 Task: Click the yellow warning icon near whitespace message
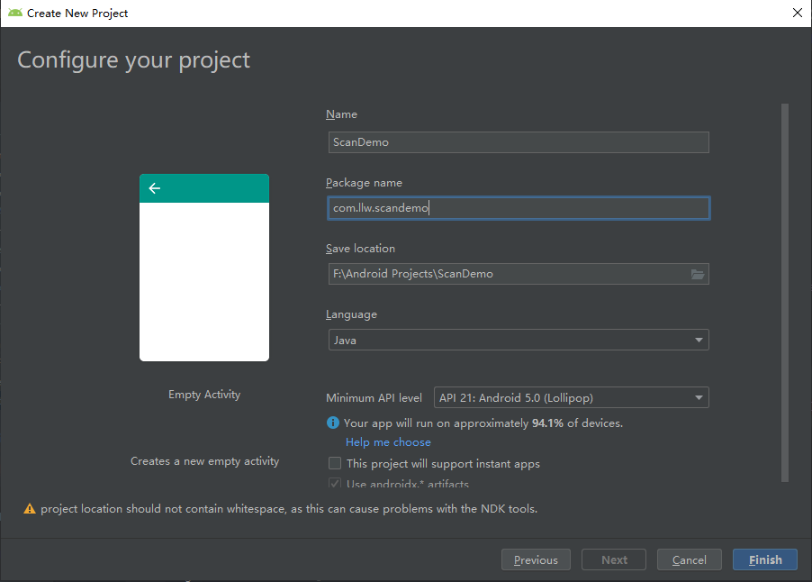pos(30,509)
